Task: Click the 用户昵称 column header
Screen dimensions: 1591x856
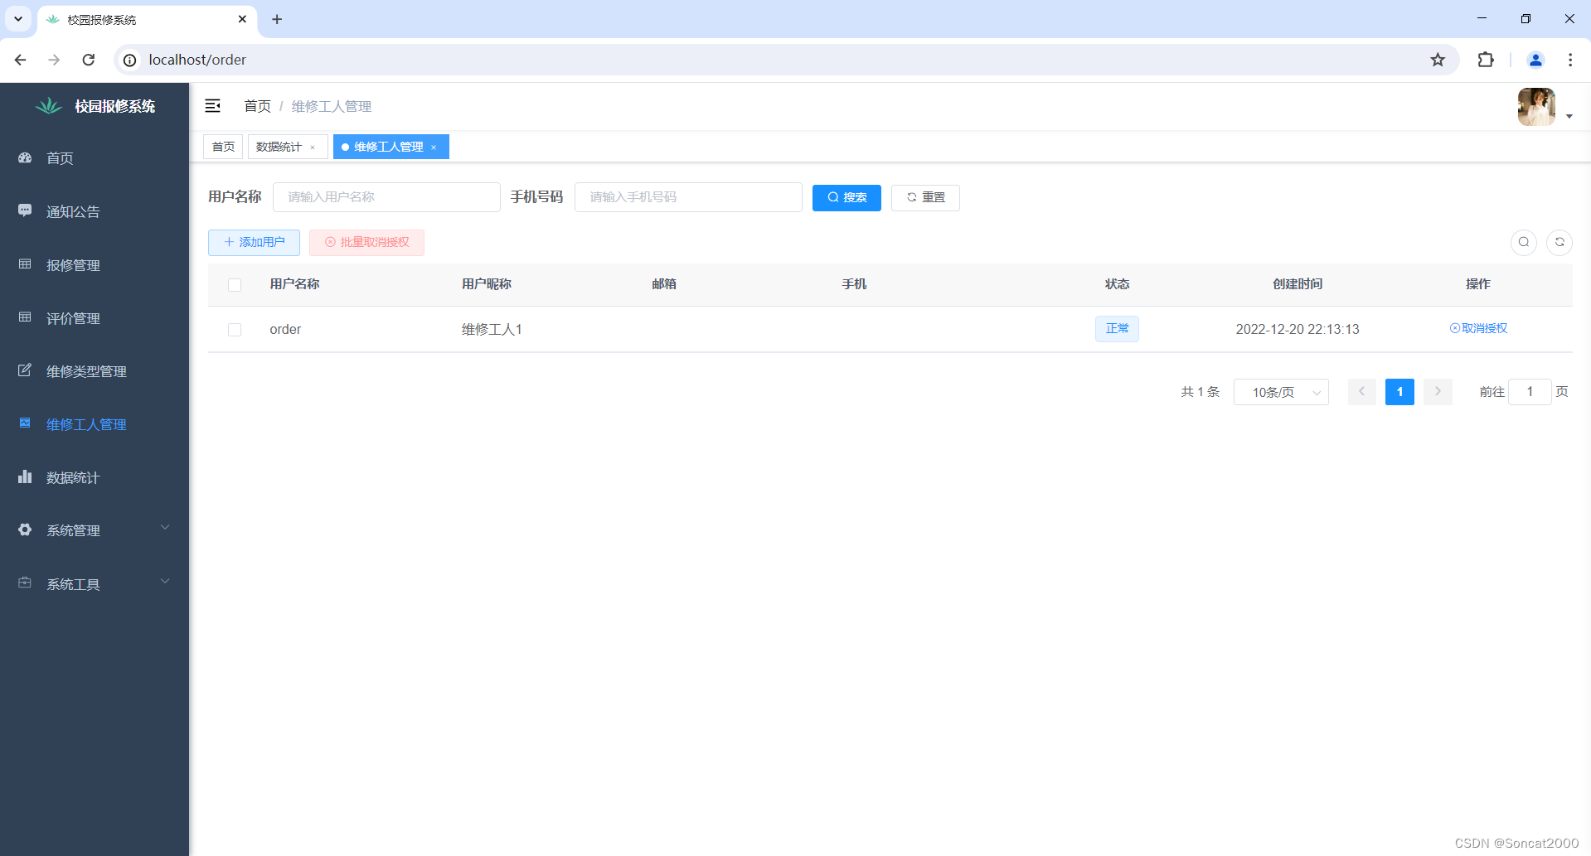Action: click(487, 284)
